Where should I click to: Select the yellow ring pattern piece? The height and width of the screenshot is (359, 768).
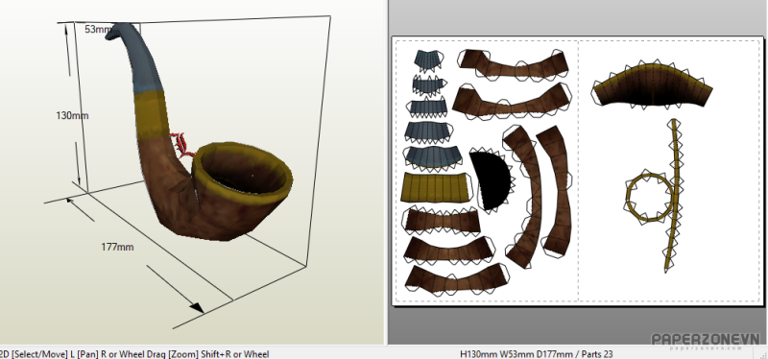(649, 198)
